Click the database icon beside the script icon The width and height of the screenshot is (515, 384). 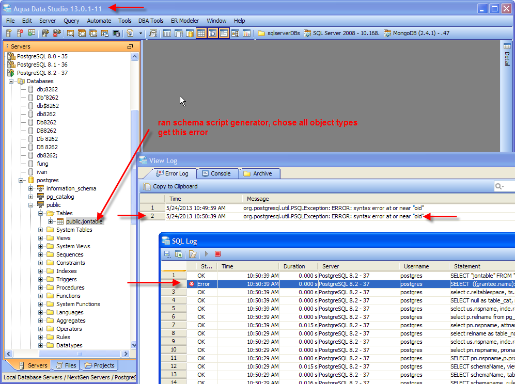pyautogui.click(x=116, y=33)
